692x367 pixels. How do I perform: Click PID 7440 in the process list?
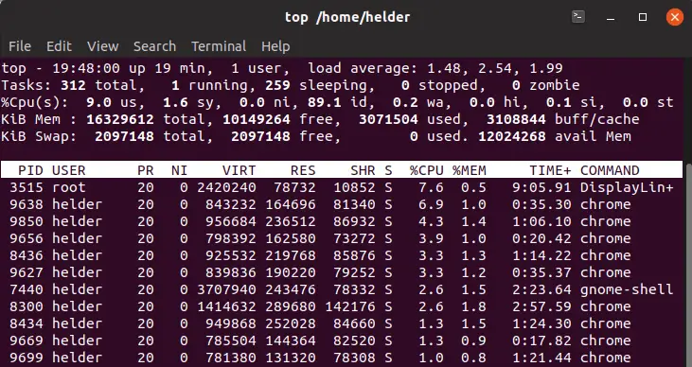click(x=27, y=289)
